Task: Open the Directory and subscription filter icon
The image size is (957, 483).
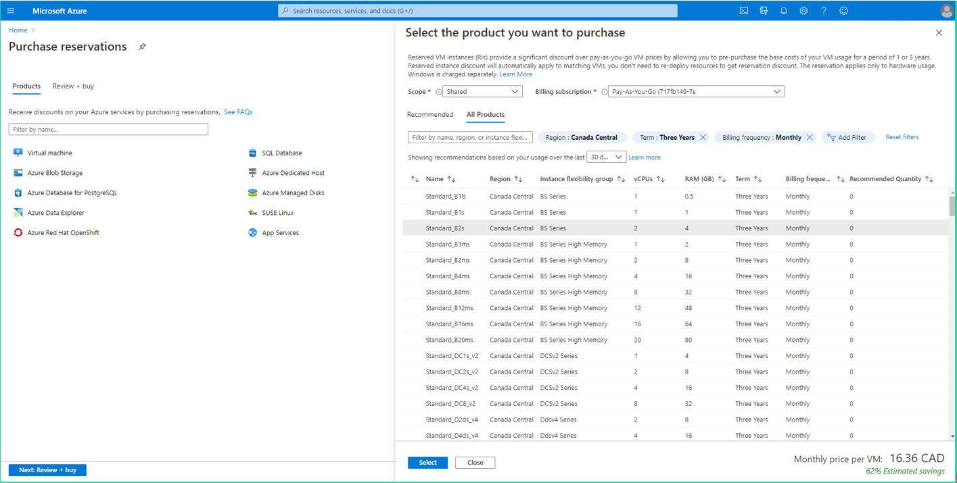Action: tap(764, 11)
